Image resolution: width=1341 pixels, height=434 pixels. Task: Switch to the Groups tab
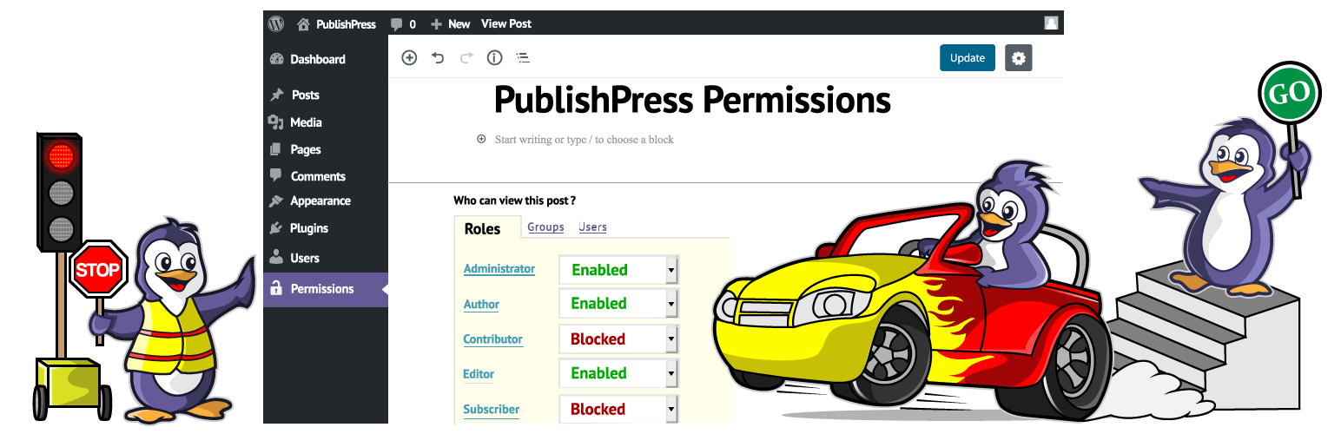coord(546,227)
